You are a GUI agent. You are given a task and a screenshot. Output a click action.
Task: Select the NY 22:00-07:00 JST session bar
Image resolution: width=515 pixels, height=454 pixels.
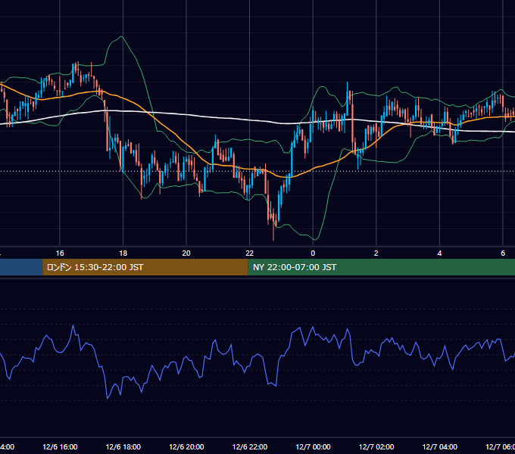click(x=381, y=267)
